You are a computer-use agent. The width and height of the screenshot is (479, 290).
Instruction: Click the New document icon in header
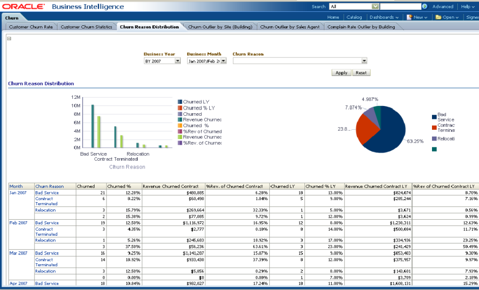coord(409,17)
